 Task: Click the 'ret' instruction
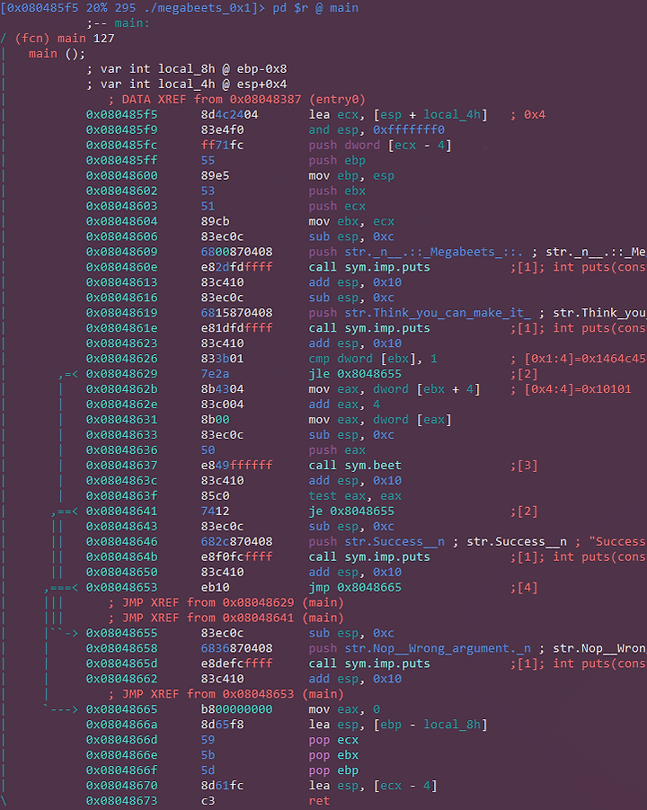[319, 801]
